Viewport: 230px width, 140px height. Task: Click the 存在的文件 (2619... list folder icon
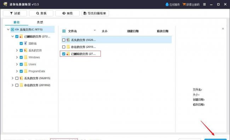(x=68, y=47)
